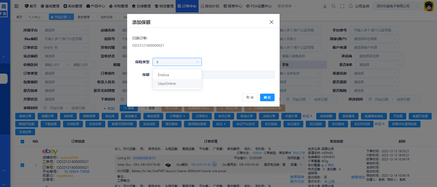Choose UspsOnline from the dropdown list
This screenshot has height=187, width=437.
coord(177,83)
